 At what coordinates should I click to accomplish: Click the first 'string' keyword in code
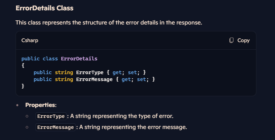tap(64, 72)
